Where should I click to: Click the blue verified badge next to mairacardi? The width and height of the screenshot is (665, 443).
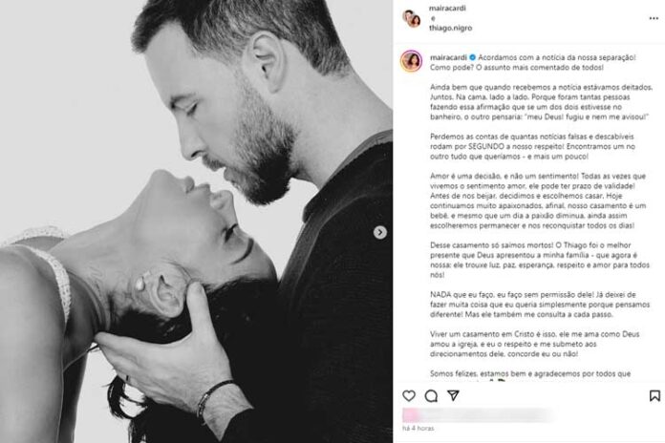(x=472, y=57)
